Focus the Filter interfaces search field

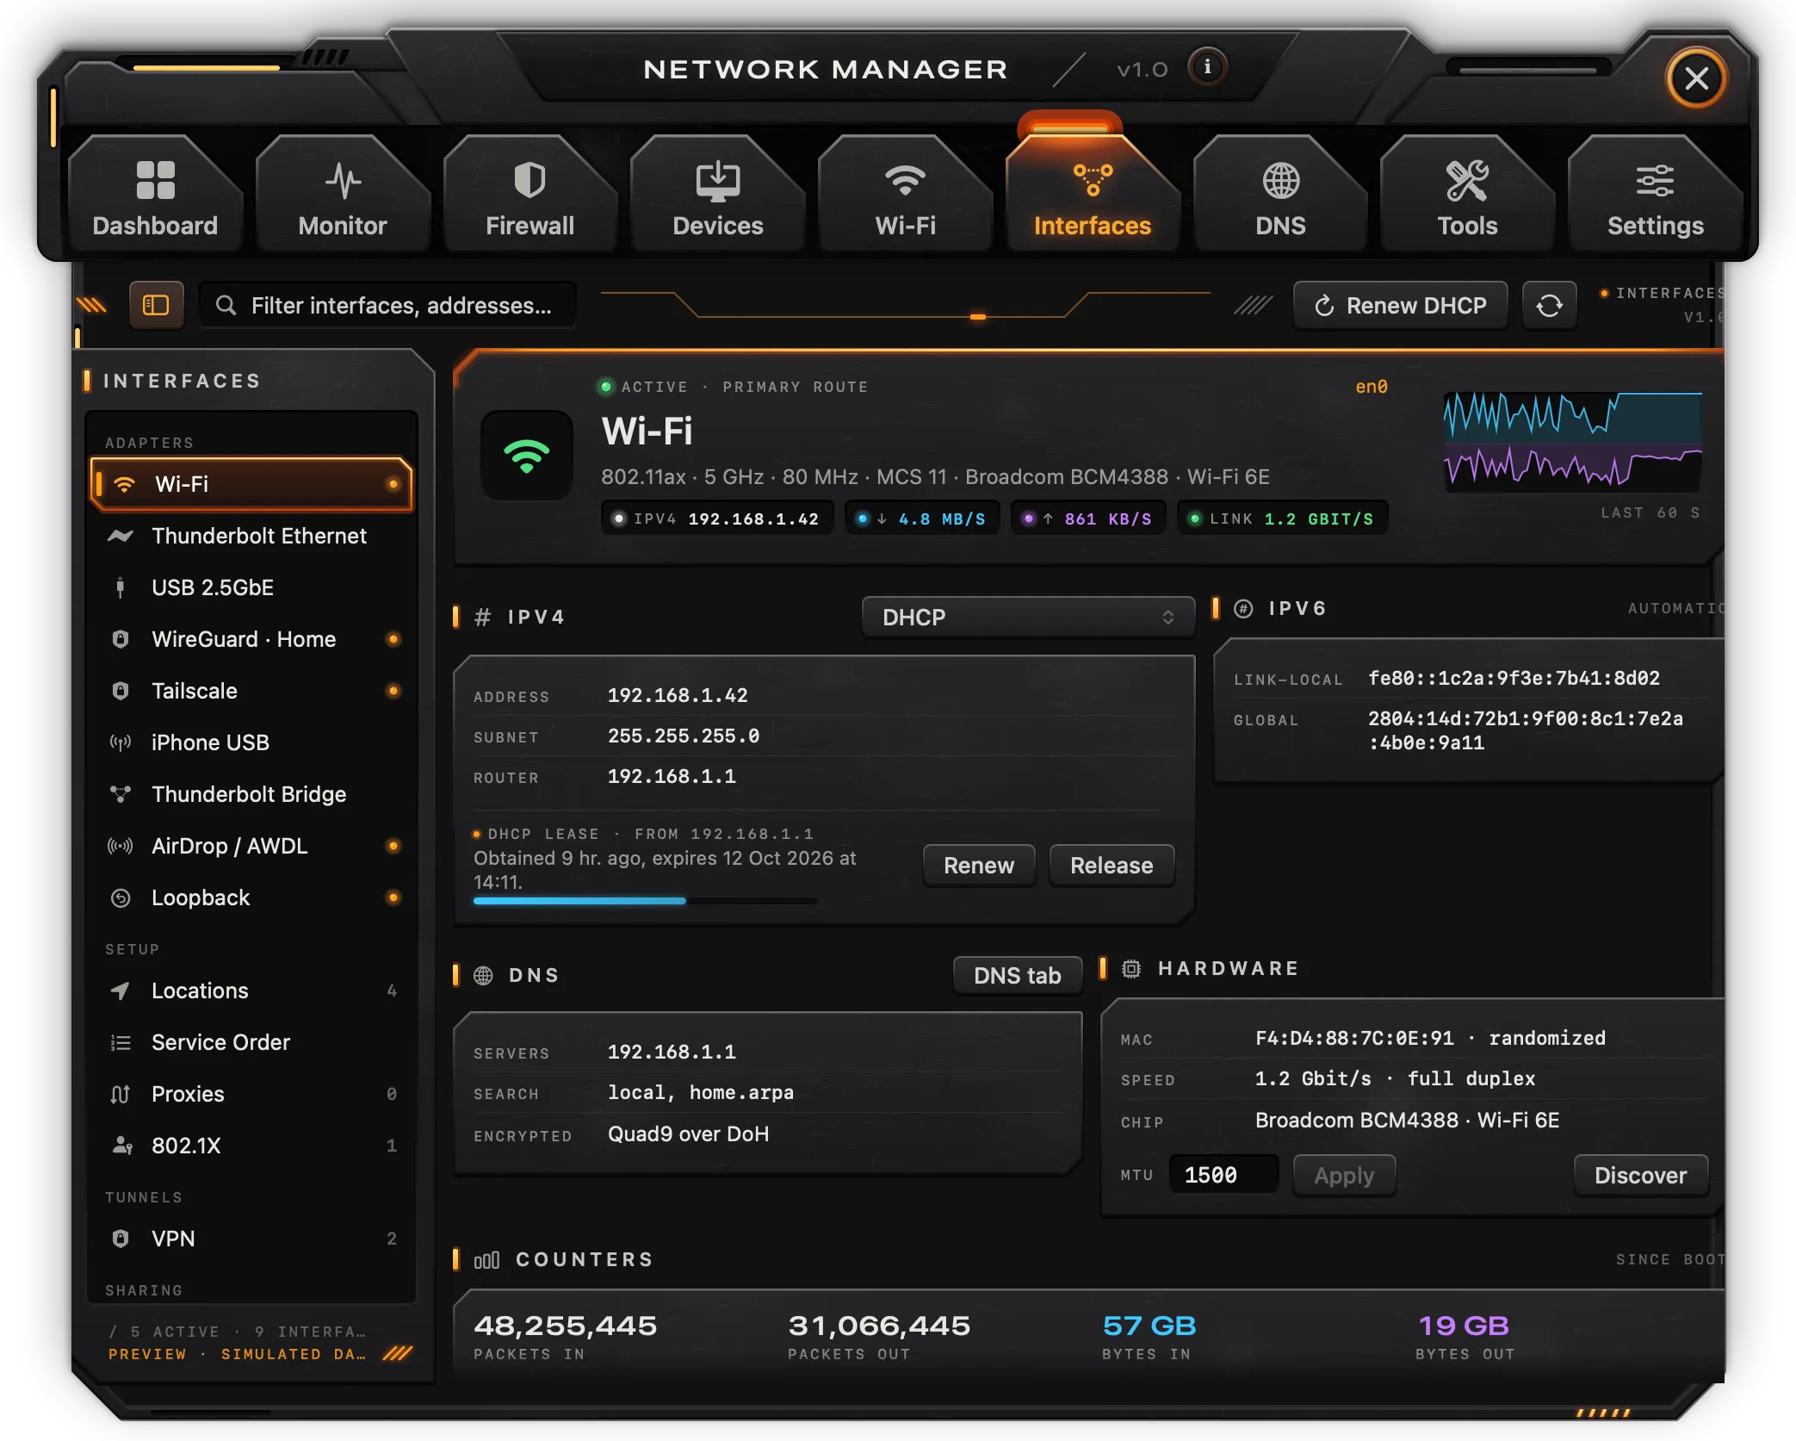[387, 305]
